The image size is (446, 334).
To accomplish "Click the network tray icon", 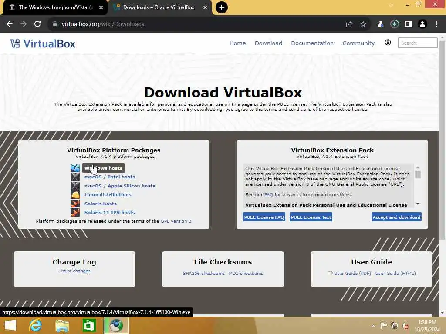I will [394, 326].
